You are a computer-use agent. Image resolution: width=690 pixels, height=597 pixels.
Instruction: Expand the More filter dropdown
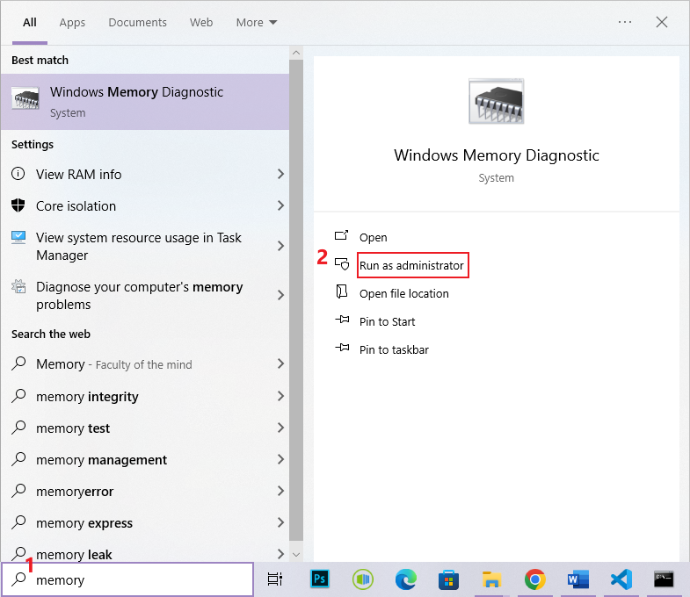(x=256, y=22)
